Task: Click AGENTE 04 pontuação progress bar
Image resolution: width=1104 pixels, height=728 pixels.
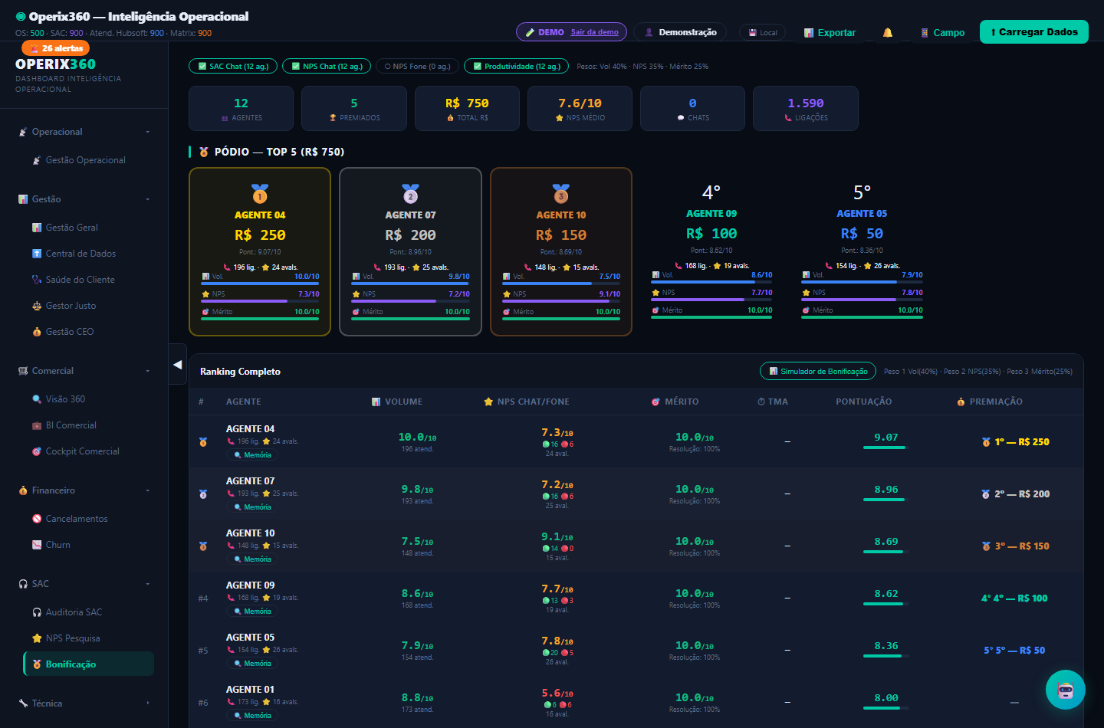Action: [x=886, y=448]
